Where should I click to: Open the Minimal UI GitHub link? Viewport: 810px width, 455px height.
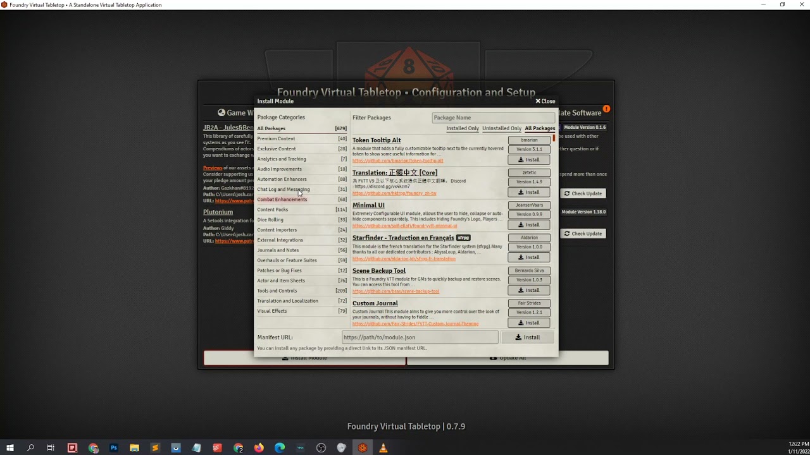[404, 226]
